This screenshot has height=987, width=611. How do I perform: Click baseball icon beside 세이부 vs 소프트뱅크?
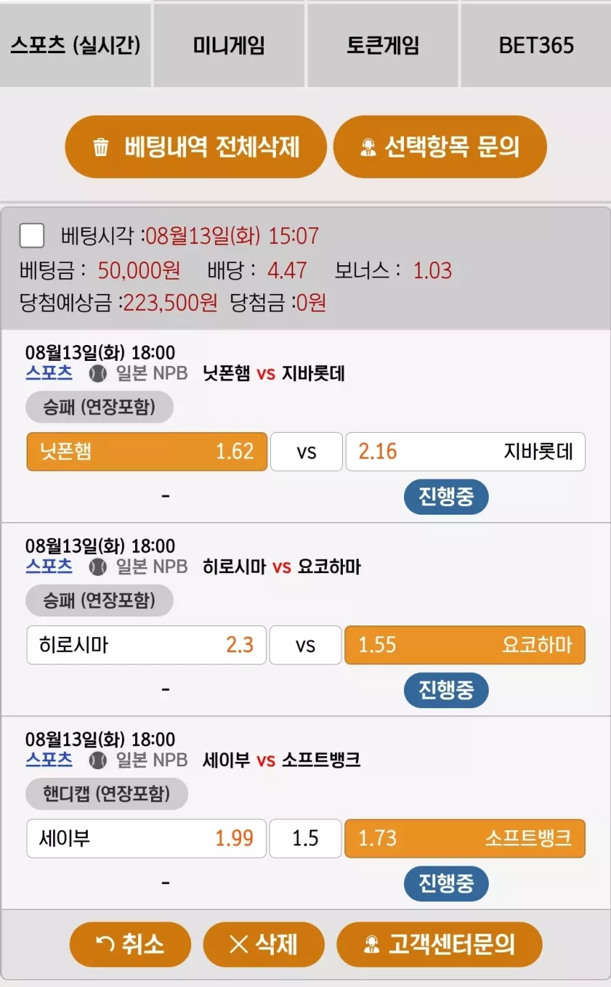97,761
